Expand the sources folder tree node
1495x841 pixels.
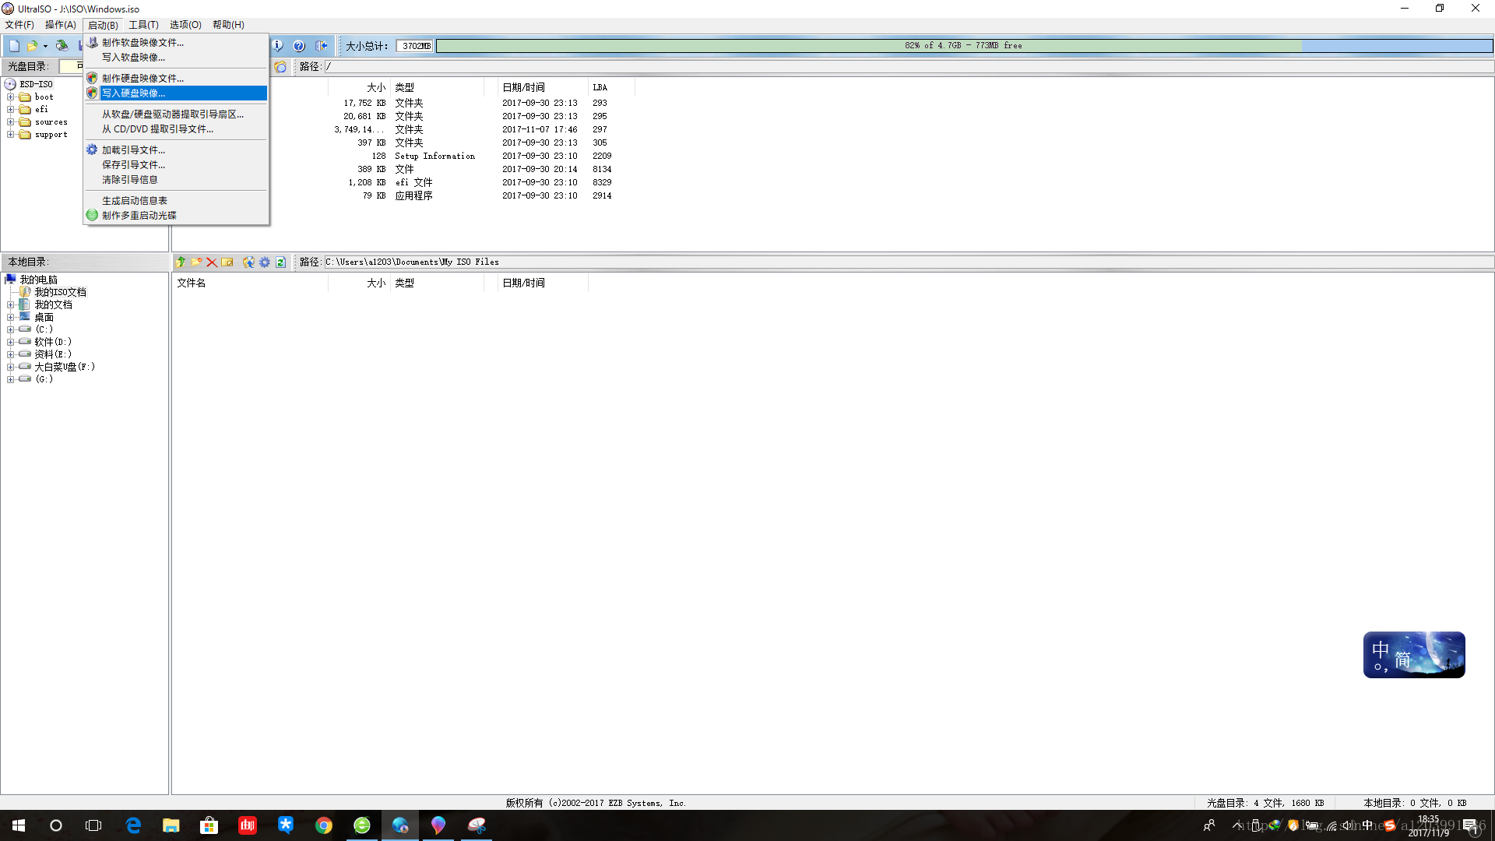click(11, 122)
